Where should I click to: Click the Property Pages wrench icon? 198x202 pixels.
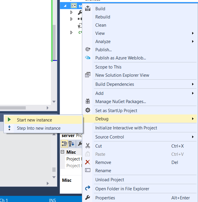pos(80,144)
